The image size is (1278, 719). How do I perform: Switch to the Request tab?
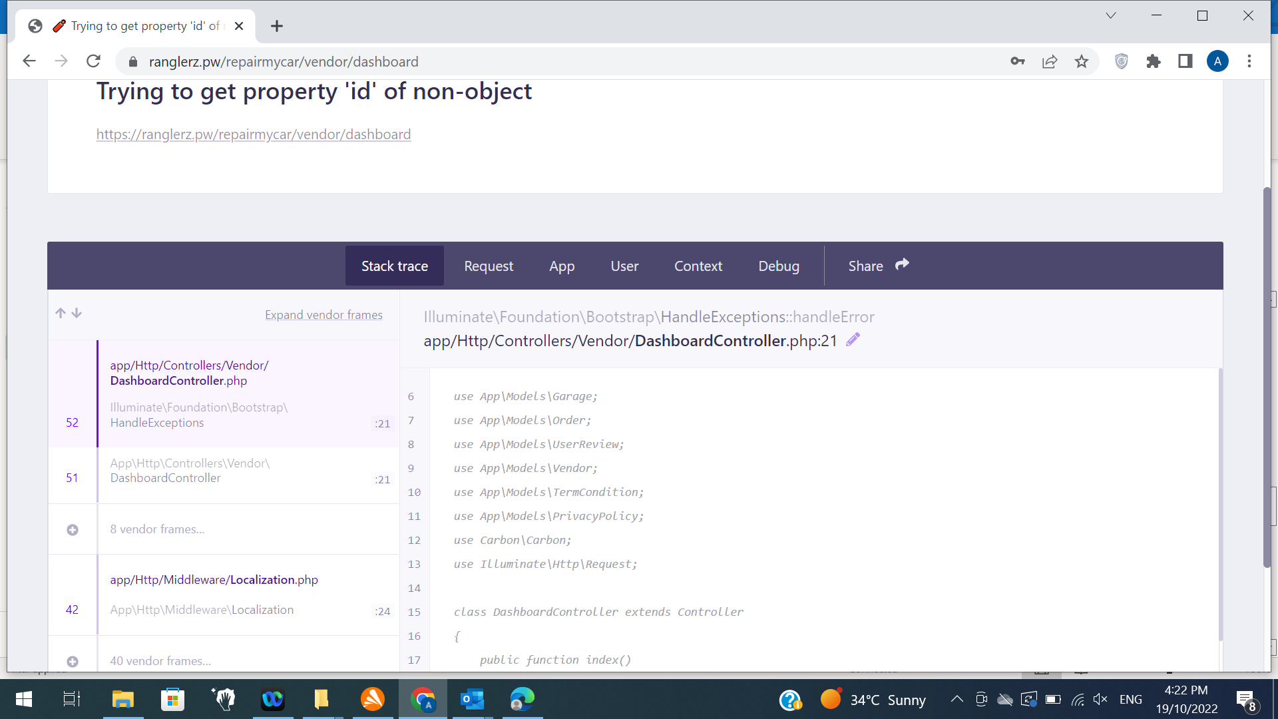(489, 266)
